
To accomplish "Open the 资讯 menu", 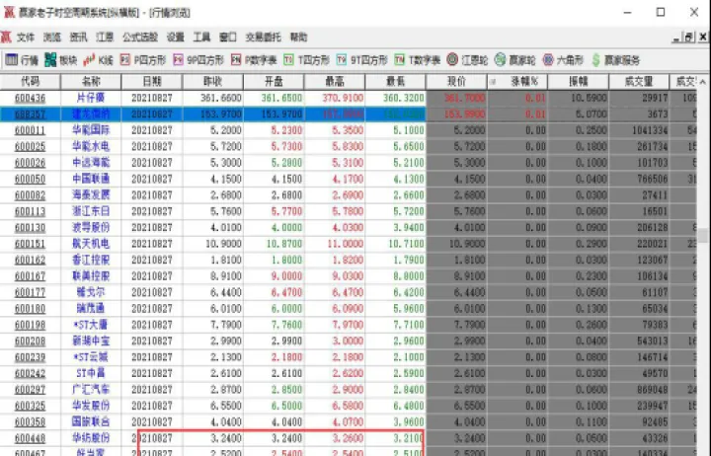I will [78, 38].
